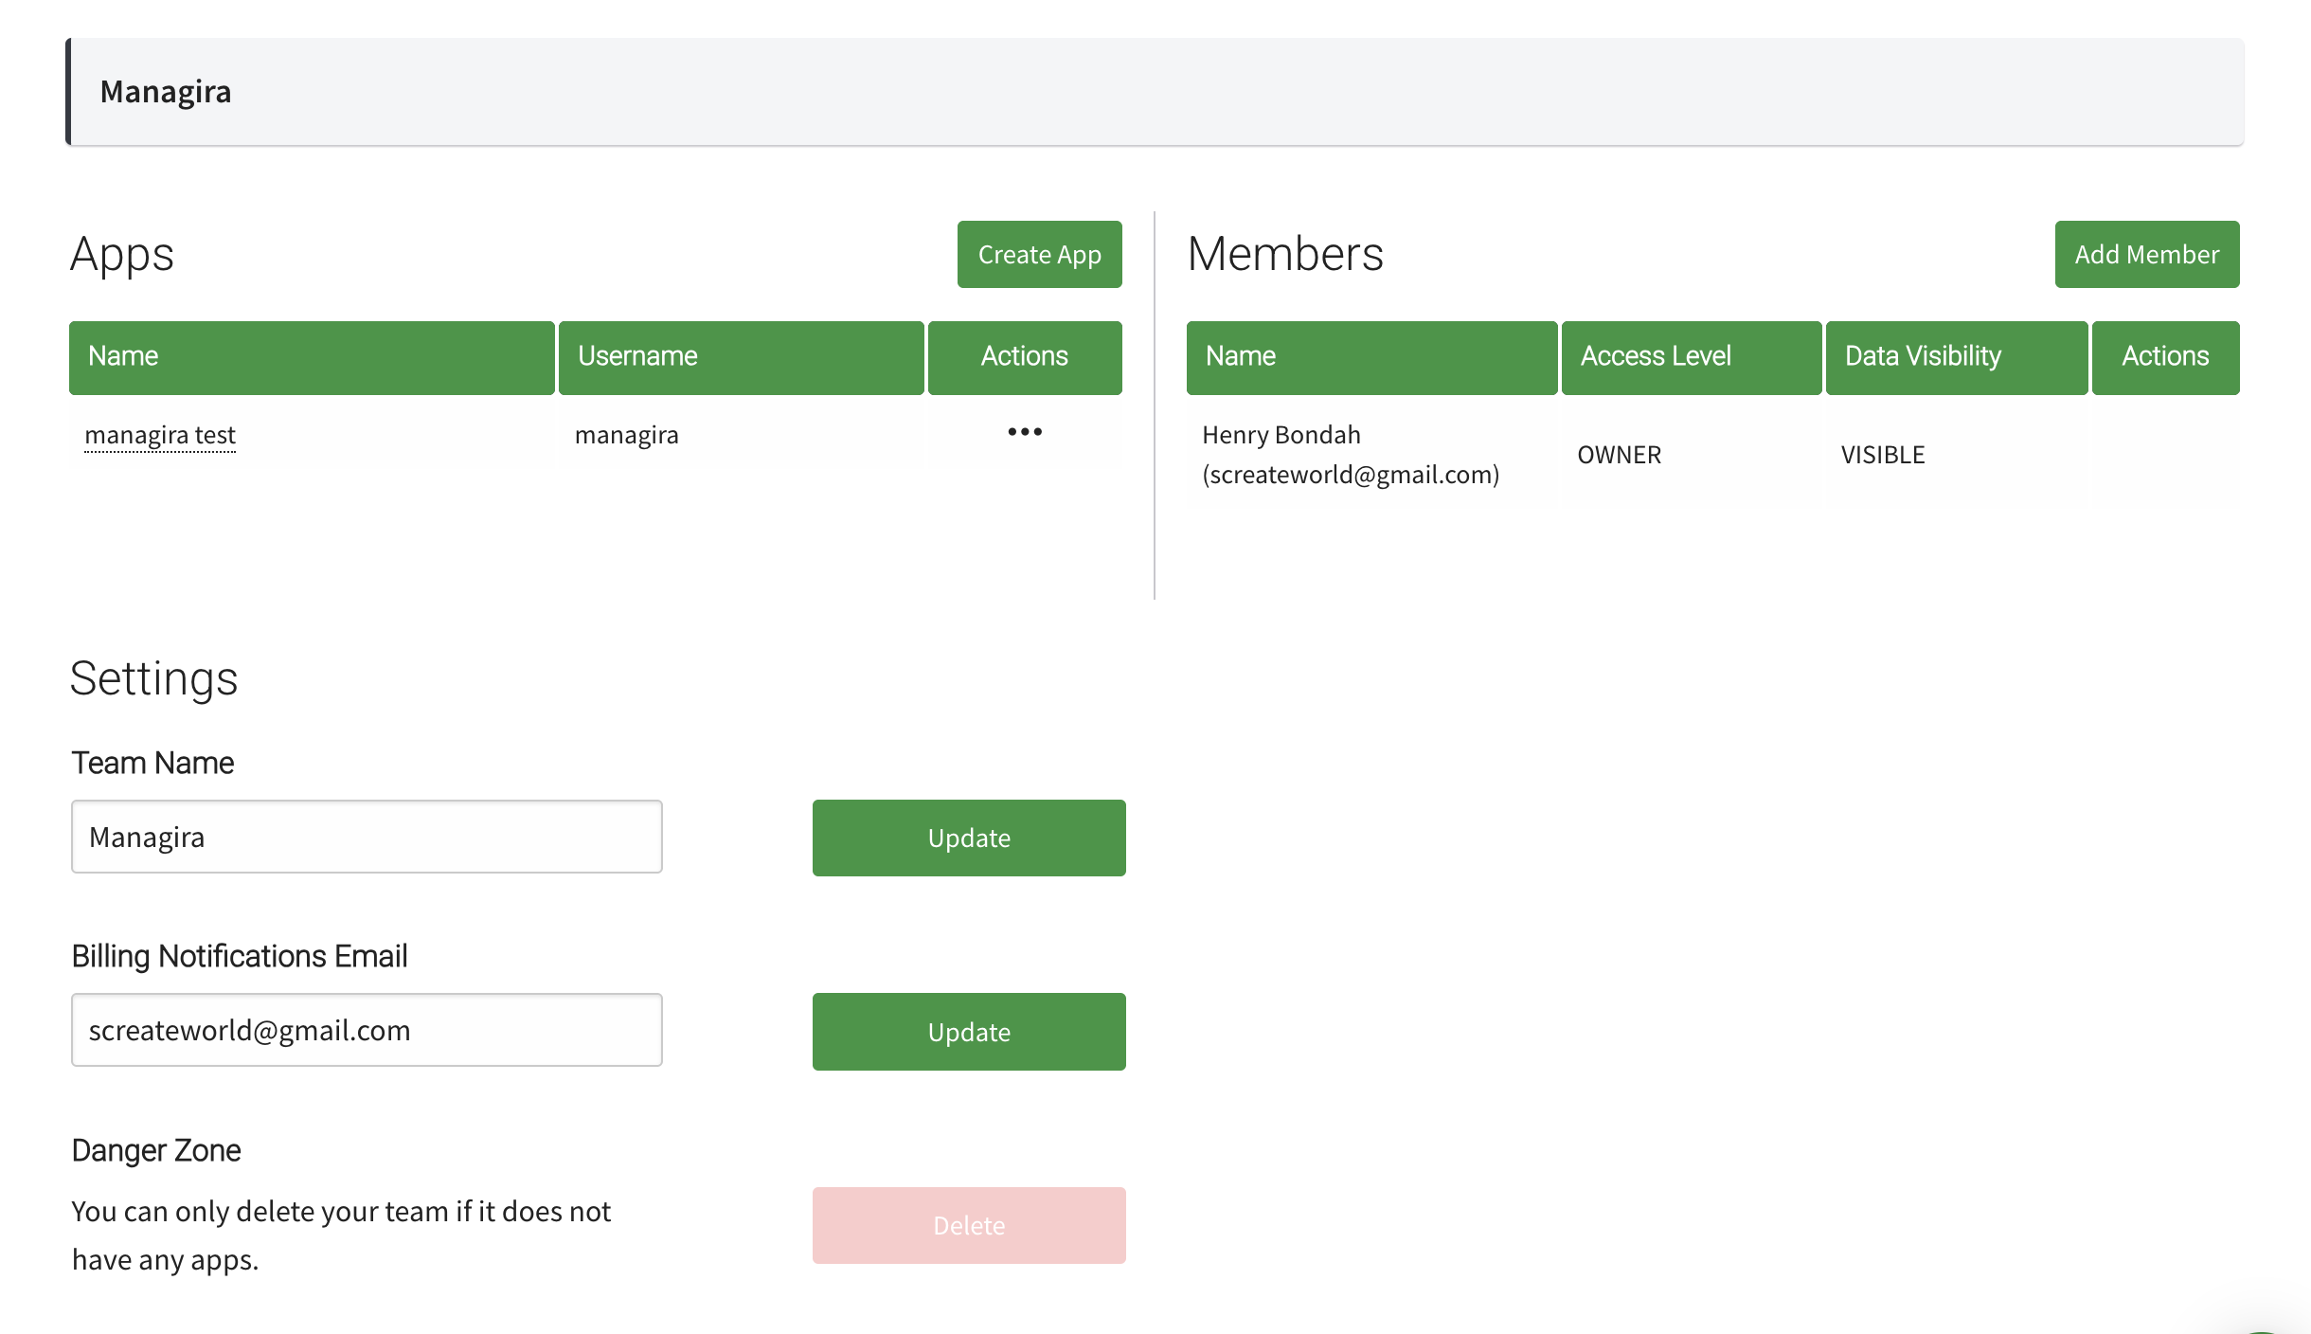Select the Members table Actions column header
2311x1334 pixels.
pyautogui.click(x=2165, y=357)
